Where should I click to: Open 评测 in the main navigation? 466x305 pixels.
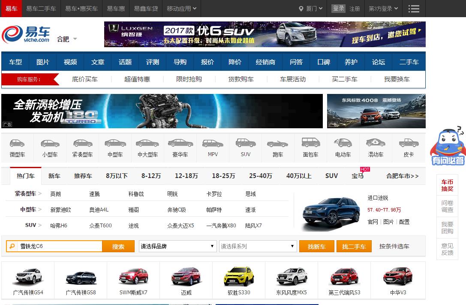tap(153, 62)
